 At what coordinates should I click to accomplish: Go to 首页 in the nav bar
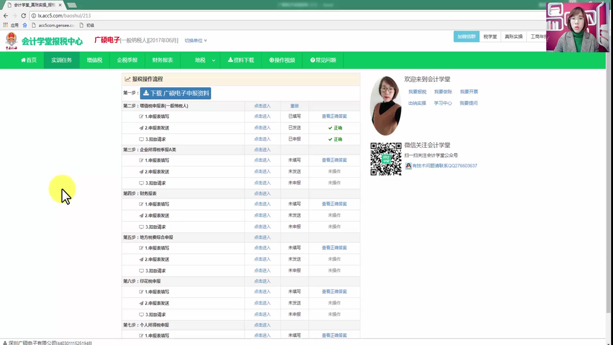coord(29,60)
